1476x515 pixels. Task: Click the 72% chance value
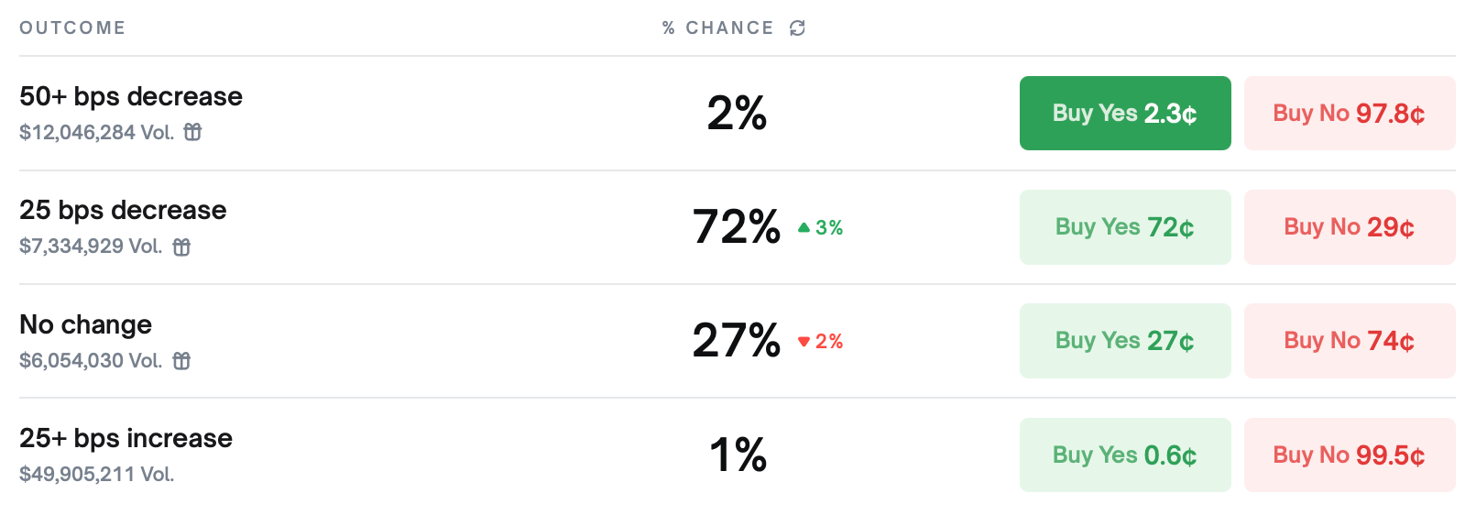[x=736, y=226]
